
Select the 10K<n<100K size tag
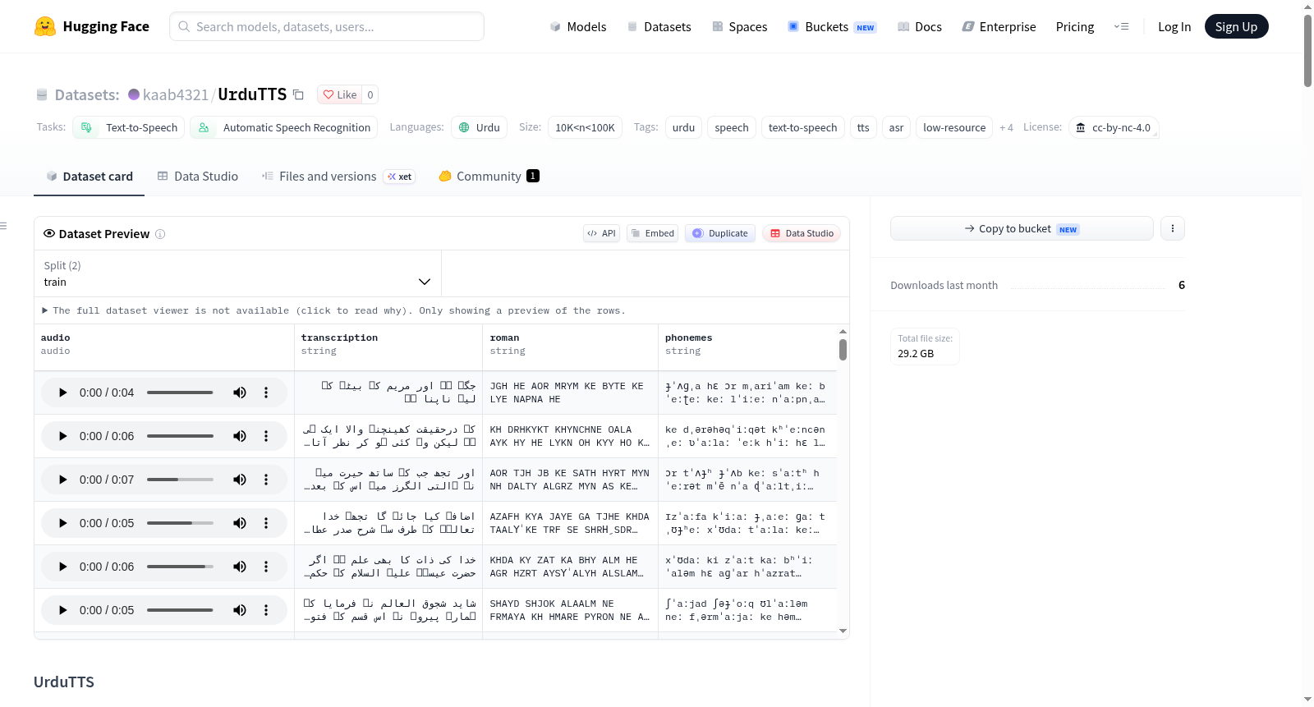585,127
